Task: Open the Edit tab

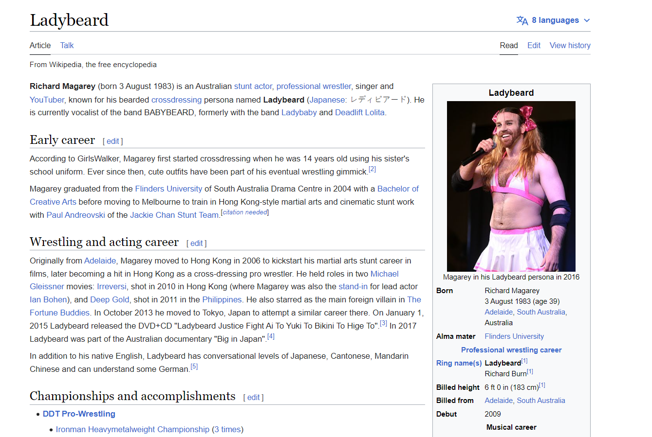Action: coord(534,45)
